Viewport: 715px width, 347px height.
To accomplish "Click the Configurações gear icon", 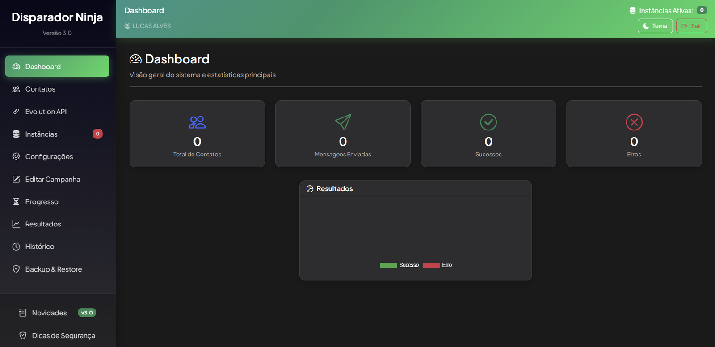I will (x=16, y=156).
